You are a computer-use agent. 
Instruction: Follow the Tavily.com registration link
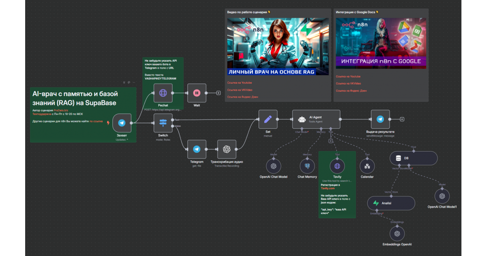[329, 188]
